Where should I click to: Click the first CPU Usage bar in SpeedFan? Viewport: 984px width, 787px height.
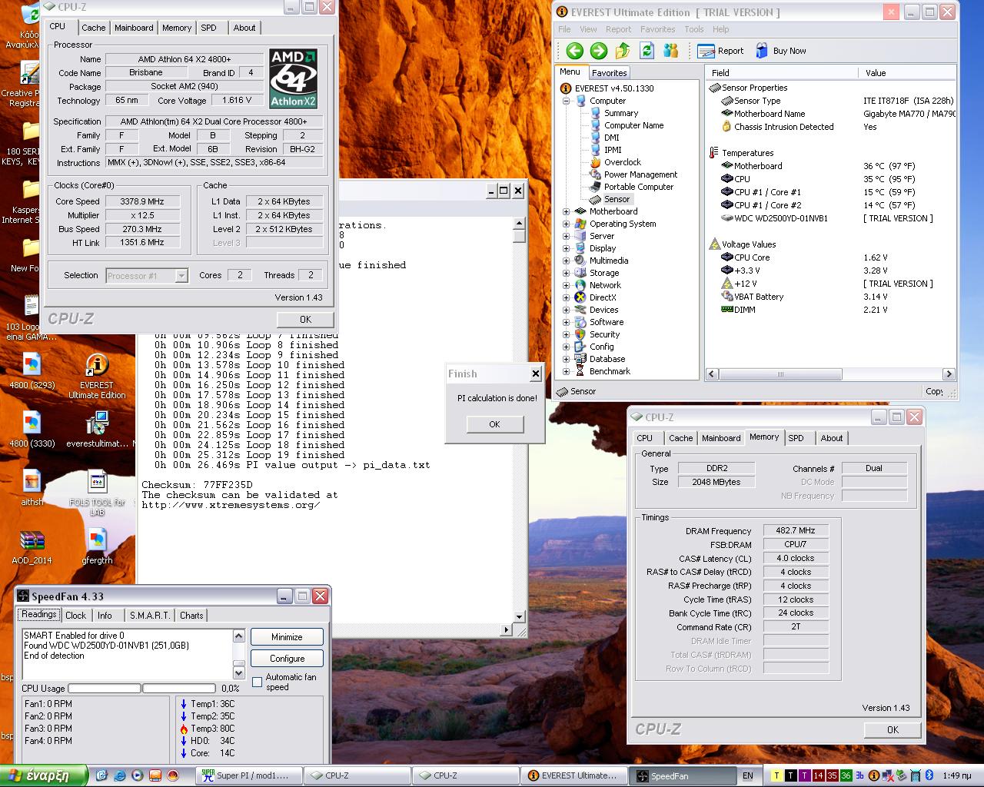click(105, 688)
